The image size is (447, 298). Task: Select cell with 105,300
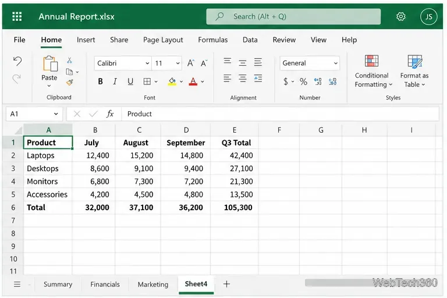point(235,207)
